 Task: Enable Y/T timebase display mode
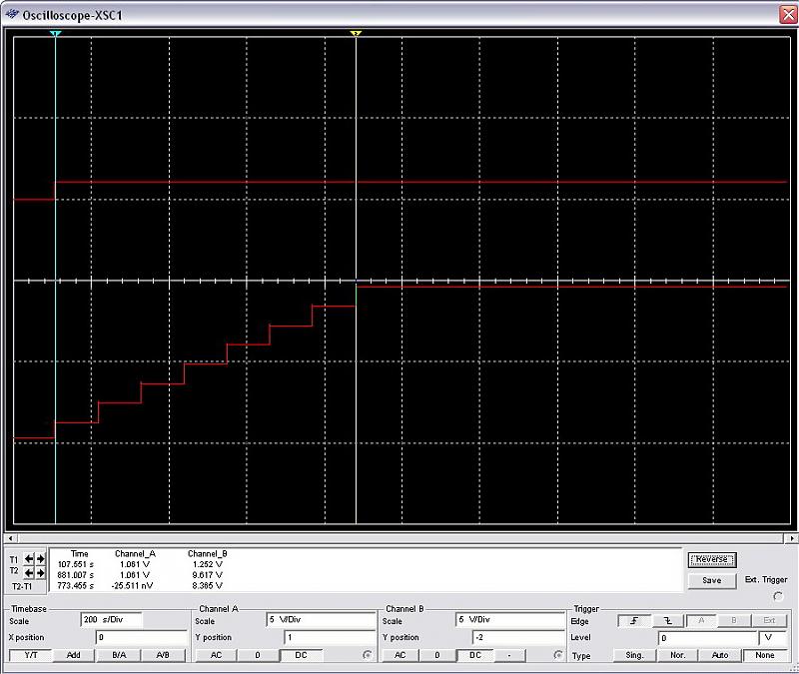point(29,655)
